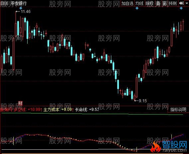Click the 9.15 low price label

(143, 101)
